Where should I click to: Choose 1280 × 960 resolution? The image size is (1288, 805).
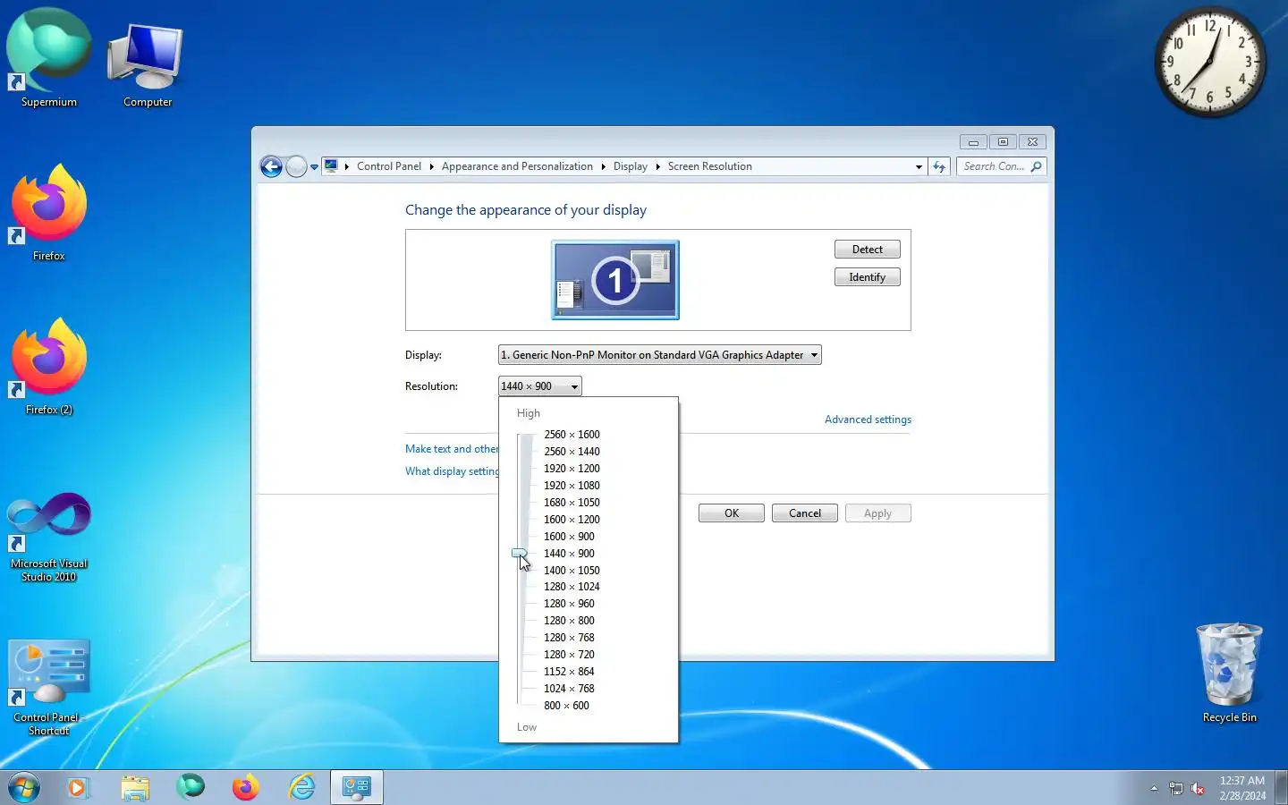point(569,604)
